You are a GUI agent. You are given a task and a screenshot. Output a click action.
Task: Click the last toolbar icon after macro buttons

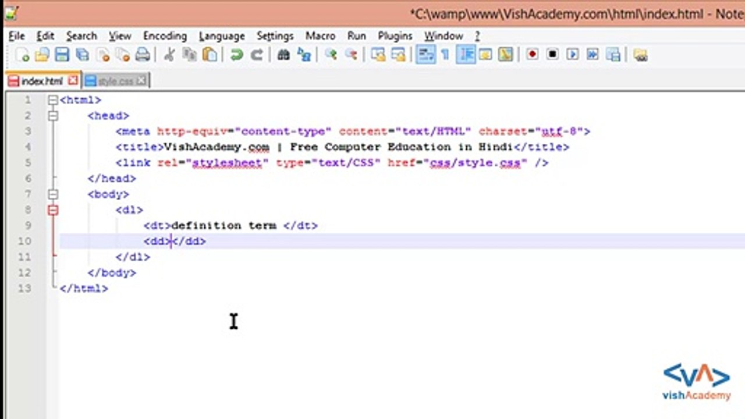(640, 55)
